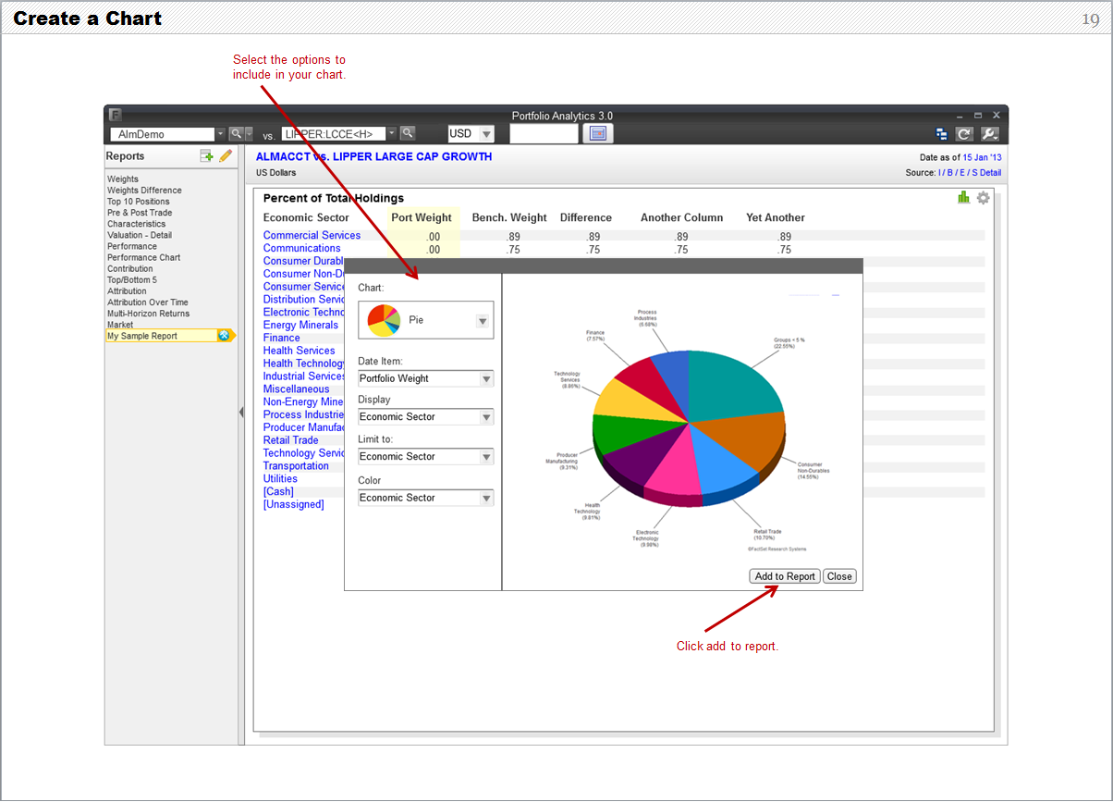Click the FactSet logo icon in title bar
The height and width of the screenshot is (802, 1113).
116,115
